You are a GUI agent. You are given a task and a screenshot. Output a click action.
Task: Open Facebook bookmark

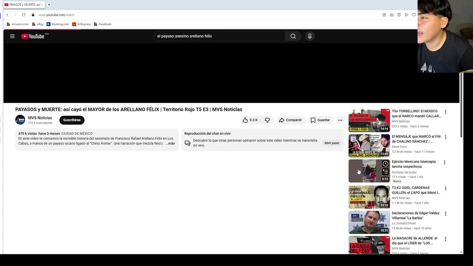click(103, 24)
